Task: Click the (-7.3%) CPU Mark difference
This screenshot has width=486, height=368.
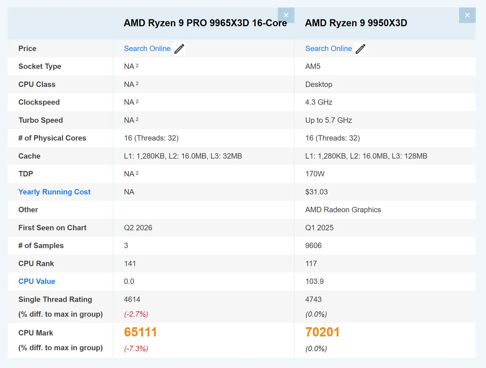Action: click(136, 349)
